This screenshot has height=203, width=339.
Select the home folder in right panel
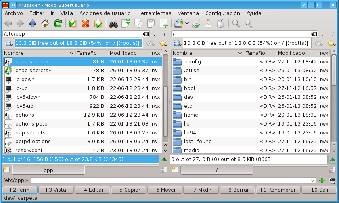click(x=251, y=115)
